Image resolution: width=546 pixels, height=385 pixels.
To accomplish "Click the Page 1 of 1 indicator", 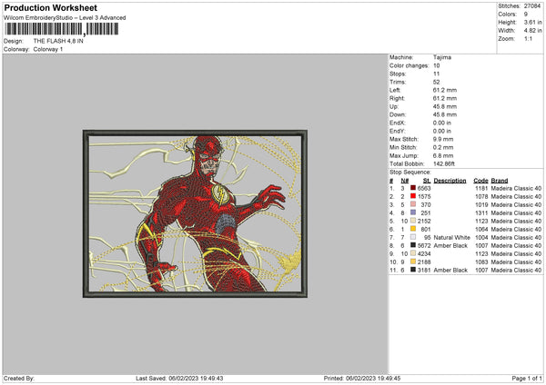I will pos(527,378).
